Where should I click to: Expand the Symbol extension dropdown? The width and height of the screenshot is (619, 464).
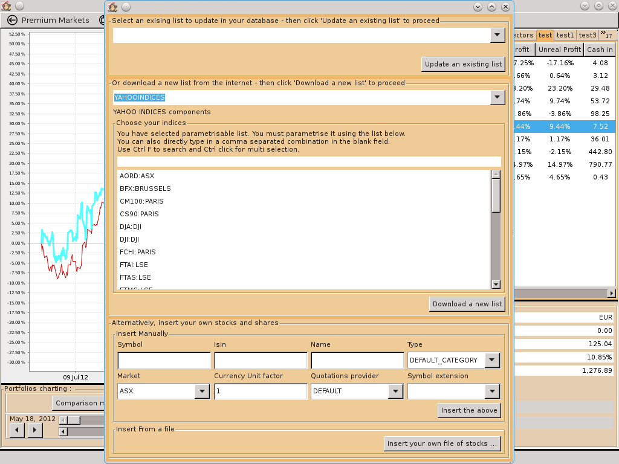tap(492, 391)
